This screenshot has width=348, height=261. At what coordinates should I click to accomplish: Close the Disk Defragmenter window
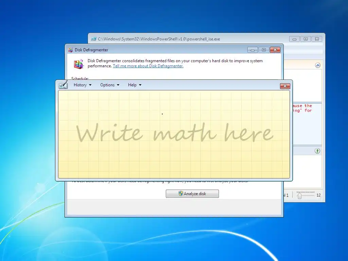275,50
